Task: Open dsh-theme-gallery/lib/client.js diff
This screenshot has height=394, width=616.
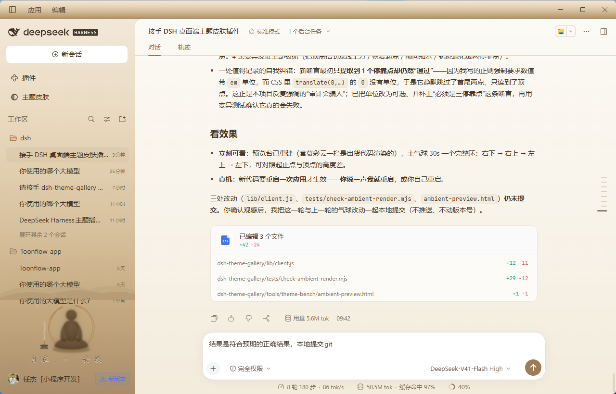Action: pyautogui.click(x=373, y=263)
